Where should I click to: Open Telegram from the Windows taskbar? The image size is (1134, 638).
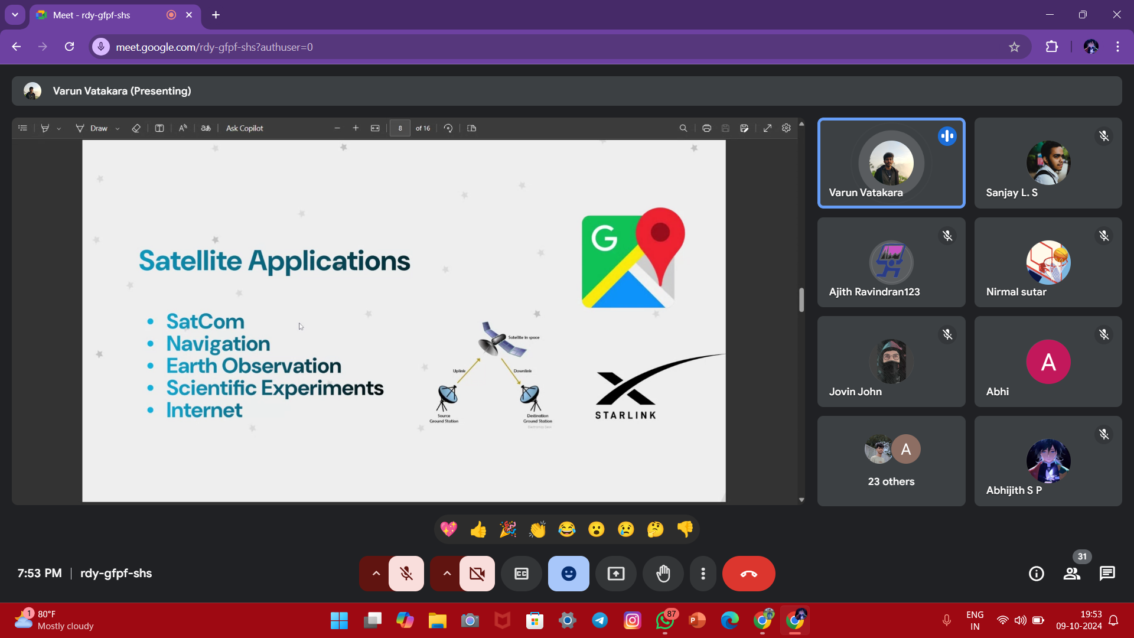600,620
